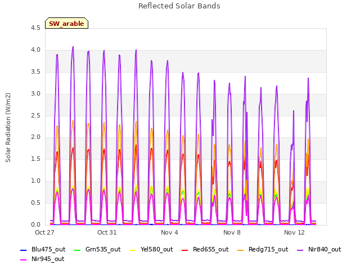Select the Yel580_out legend label
The image size is (360, 270).
point(156,250)
